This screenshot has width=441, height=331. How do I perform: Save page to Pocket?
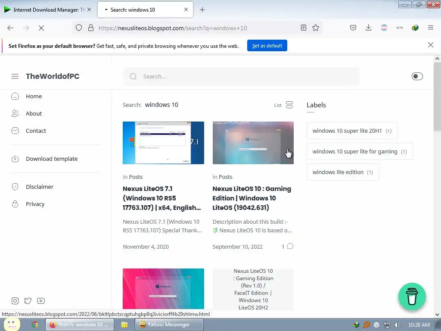[x=353, y=28]
